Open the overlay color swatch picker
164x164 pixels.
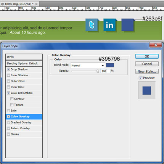[x=110, y=65]
